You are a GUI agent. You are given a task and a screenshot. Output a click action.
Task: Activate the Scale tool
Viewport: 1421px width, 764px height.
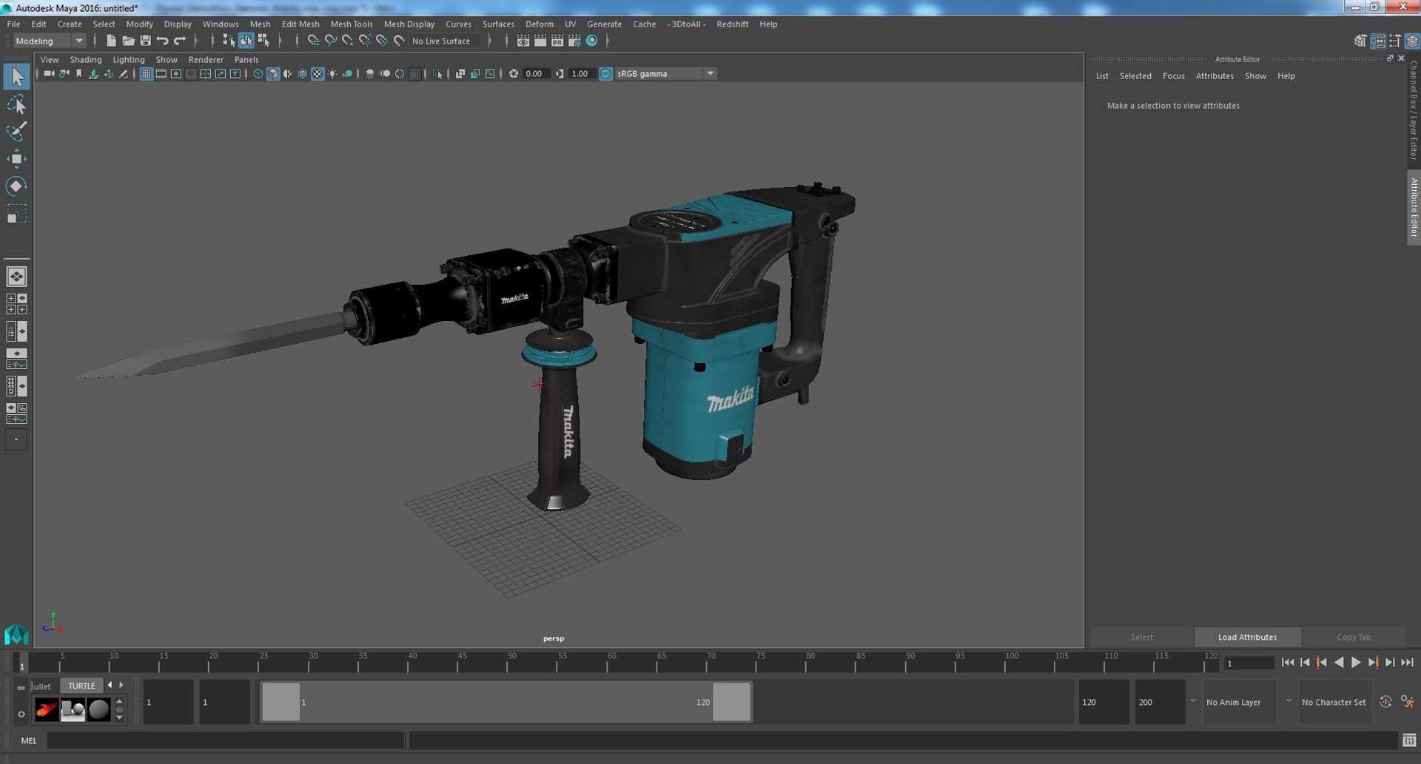tap(16, 214)
